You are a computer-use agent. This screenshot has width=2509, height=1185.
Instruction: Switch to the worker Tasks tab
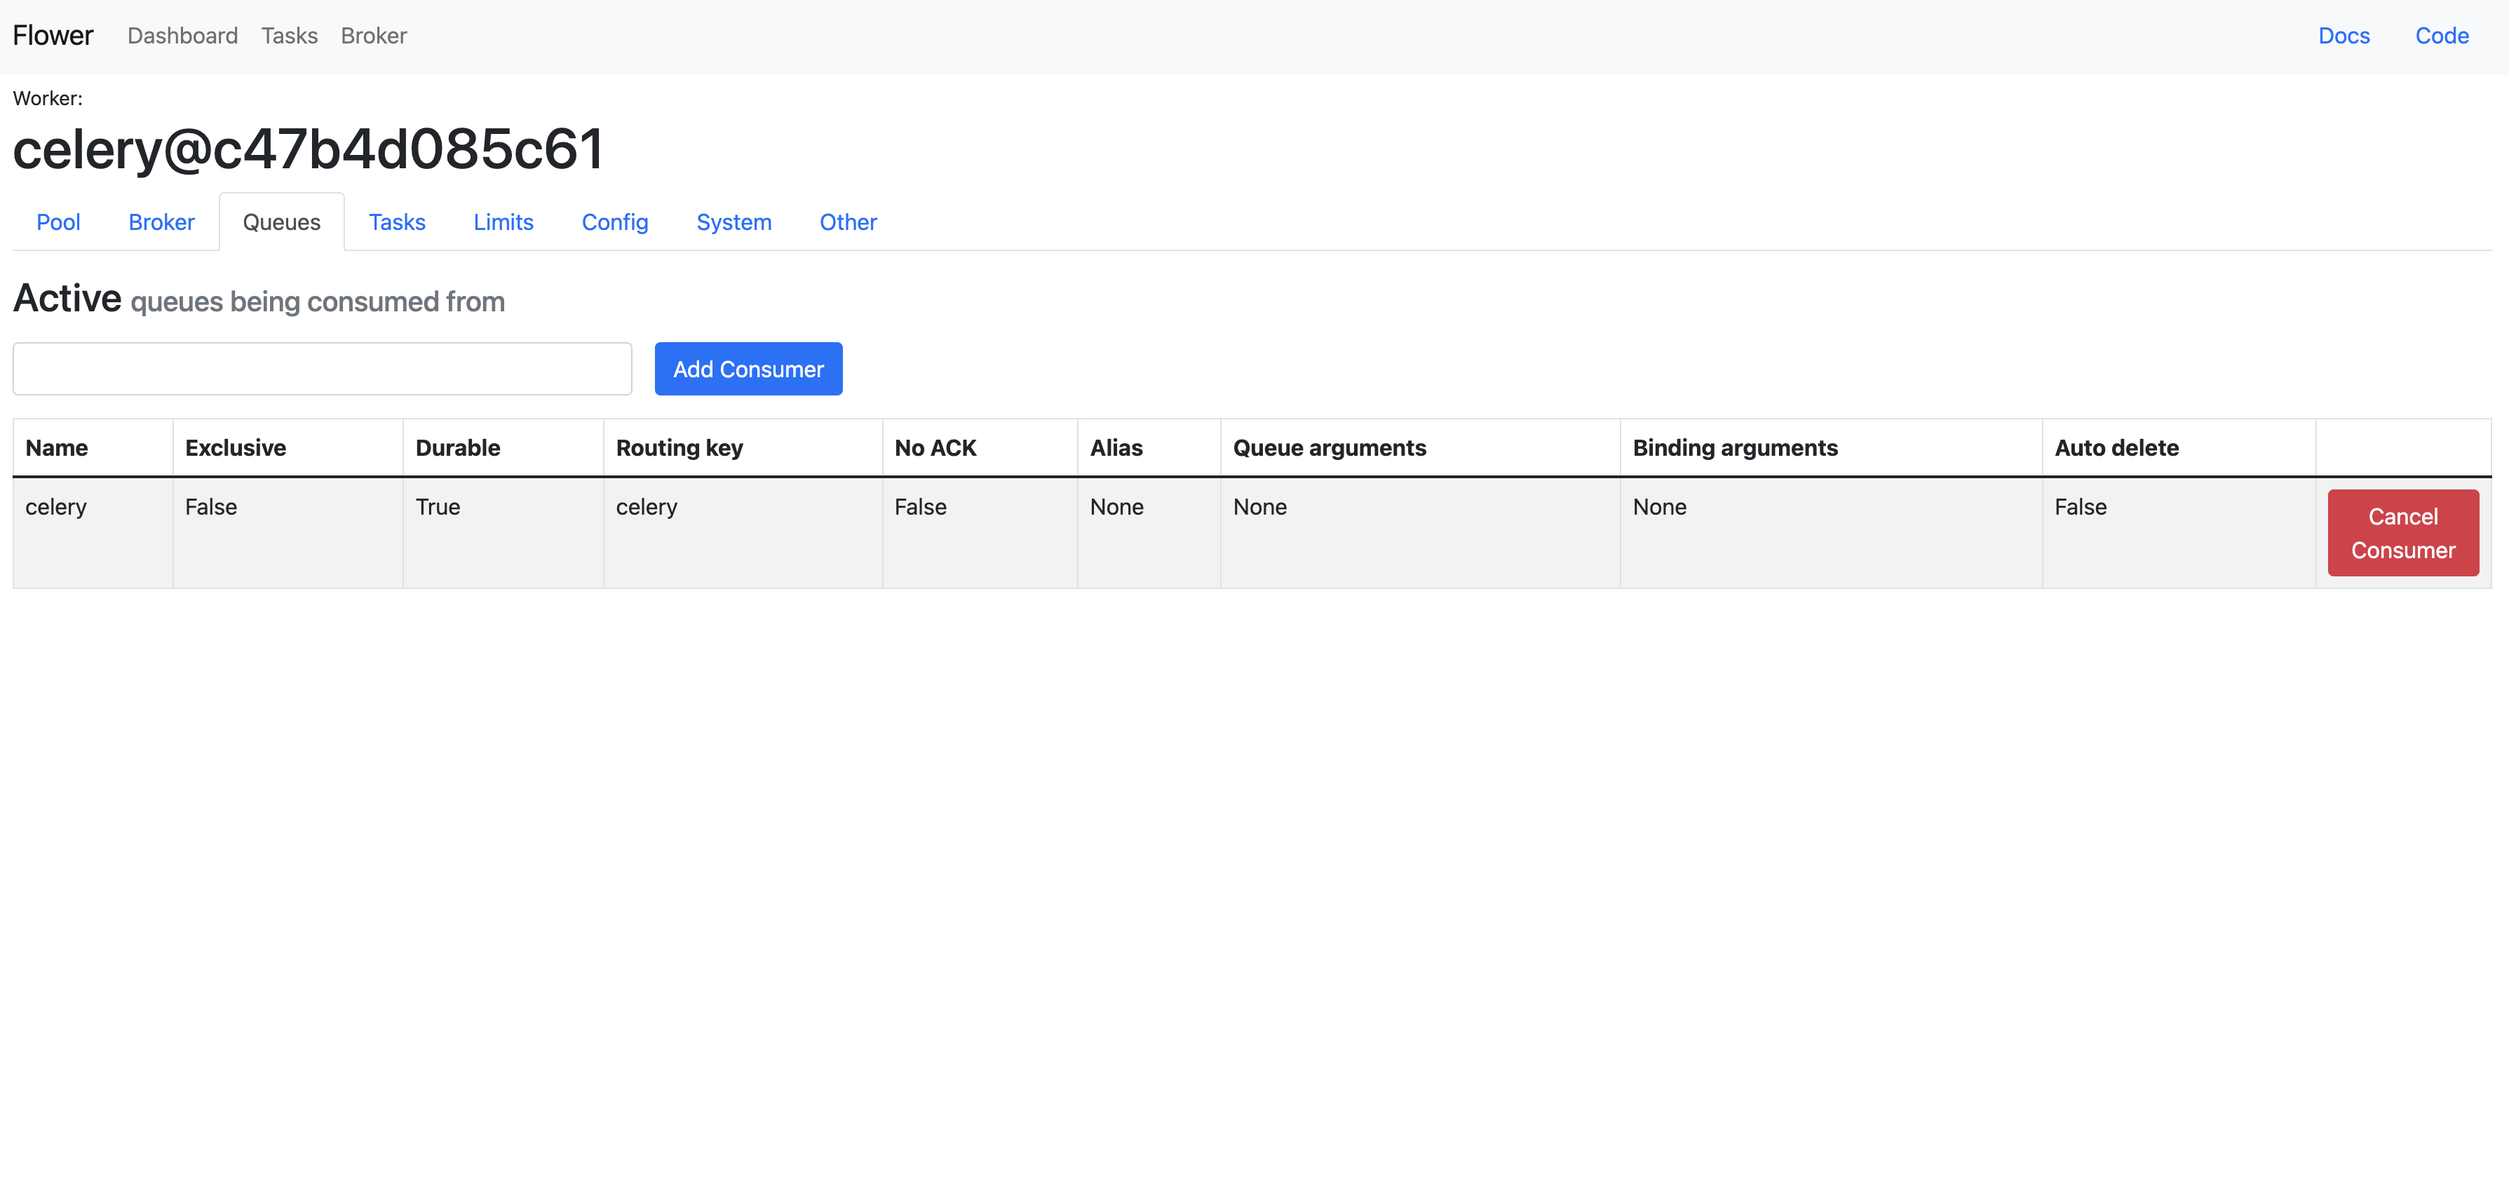[x=396, y=222]
